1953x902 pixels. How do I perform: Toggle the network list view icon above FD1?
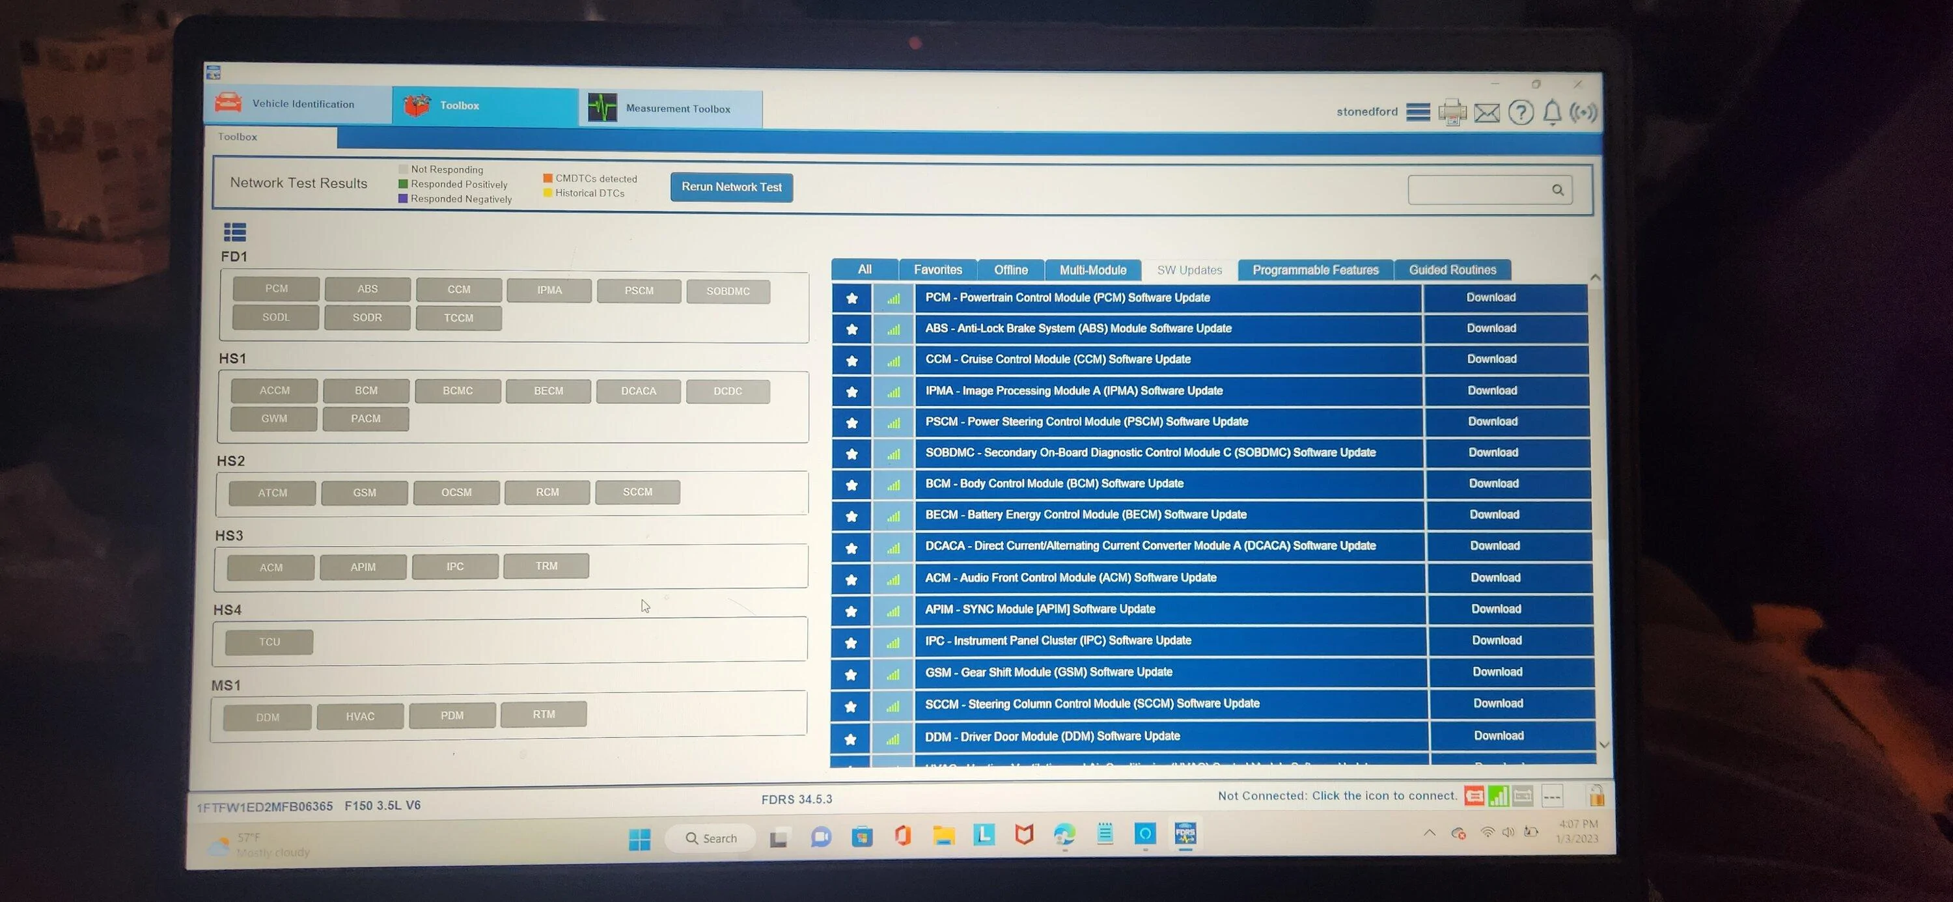click(235, 232)
